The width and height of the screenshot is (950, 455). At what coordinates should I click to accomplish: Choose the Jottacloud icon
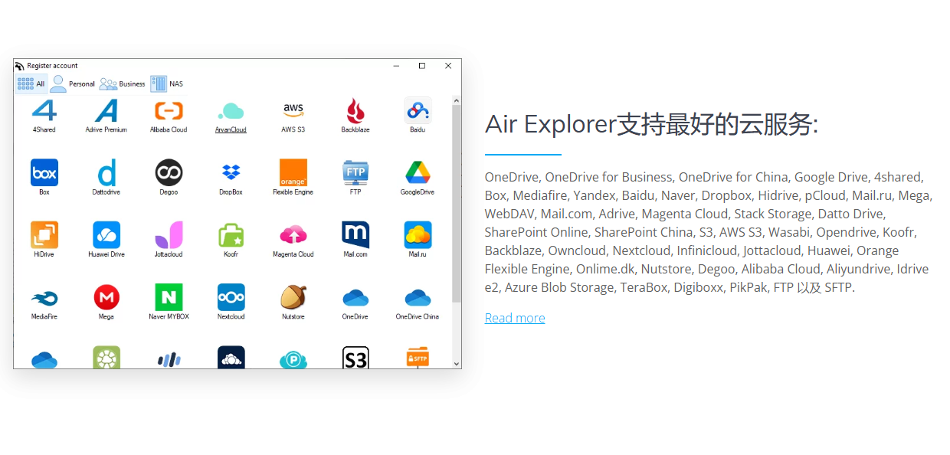coord(169,235)
